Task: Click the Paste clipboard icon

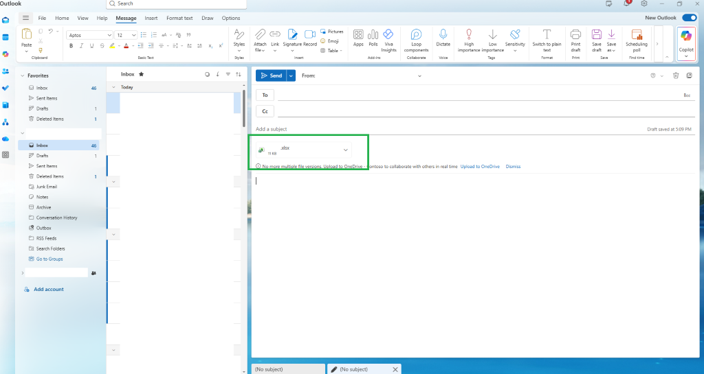Action: [x=27, y=34]
